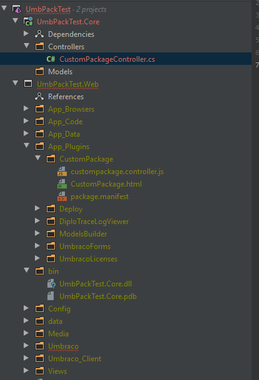Screen dimensions: 259x380
Task: Expand the UmbracoLicenses folder arrow
Action: [x=37, y=258]
